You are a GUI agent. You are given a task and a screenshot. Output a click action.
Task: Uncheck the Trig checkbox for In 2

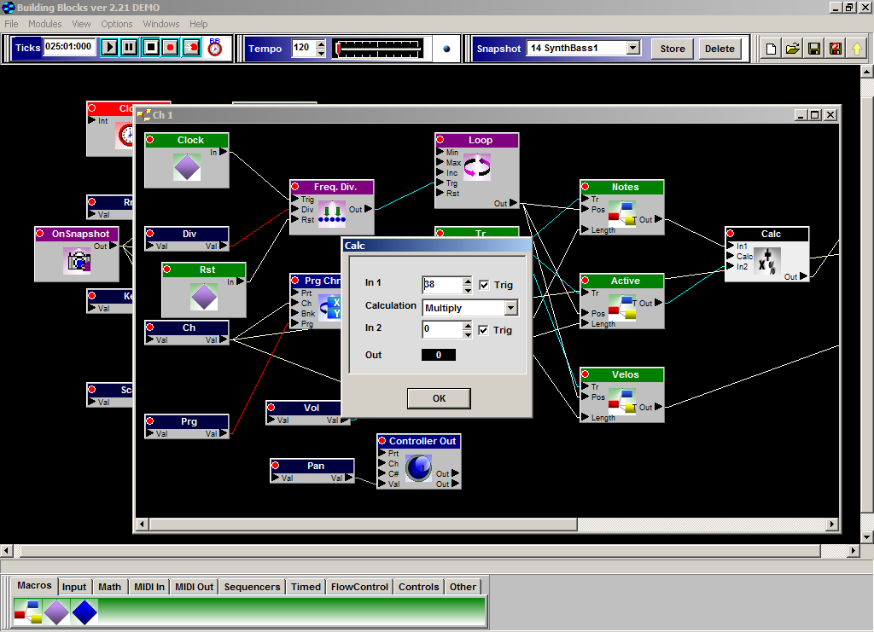coord(483,330)
